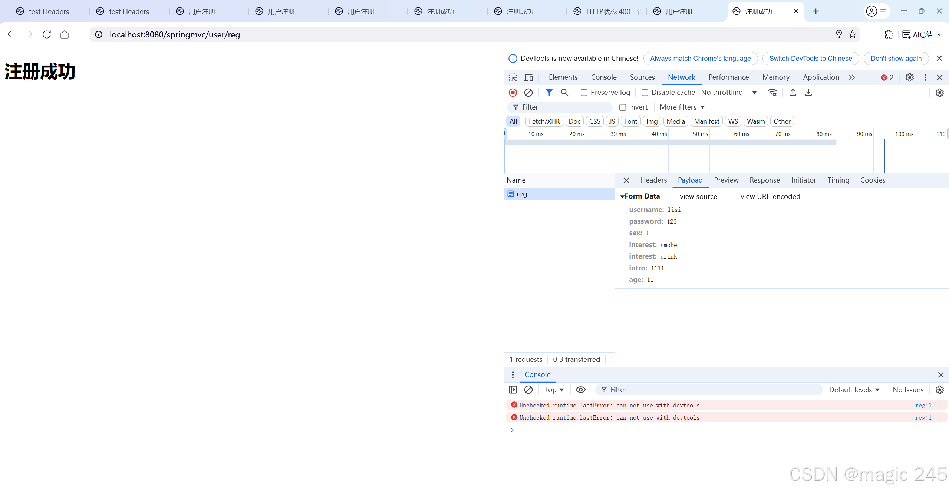Collapse the Form Data section
The height and width of the screenshot is (490, 949).
[x=622, y=197]
